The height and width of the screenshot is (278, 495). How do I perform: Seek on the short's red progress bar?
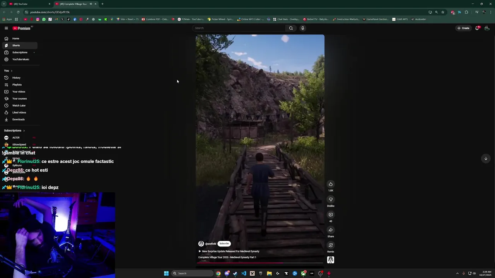coord(260,263)
